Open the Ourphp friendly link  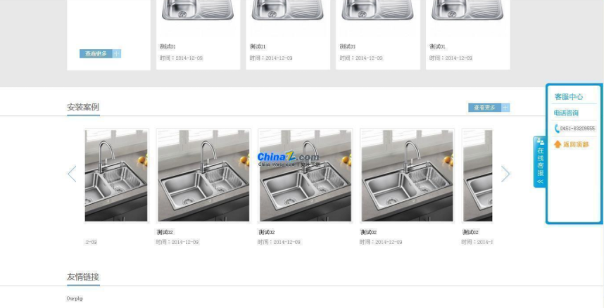pyautogui.click(x=75, y=298)
